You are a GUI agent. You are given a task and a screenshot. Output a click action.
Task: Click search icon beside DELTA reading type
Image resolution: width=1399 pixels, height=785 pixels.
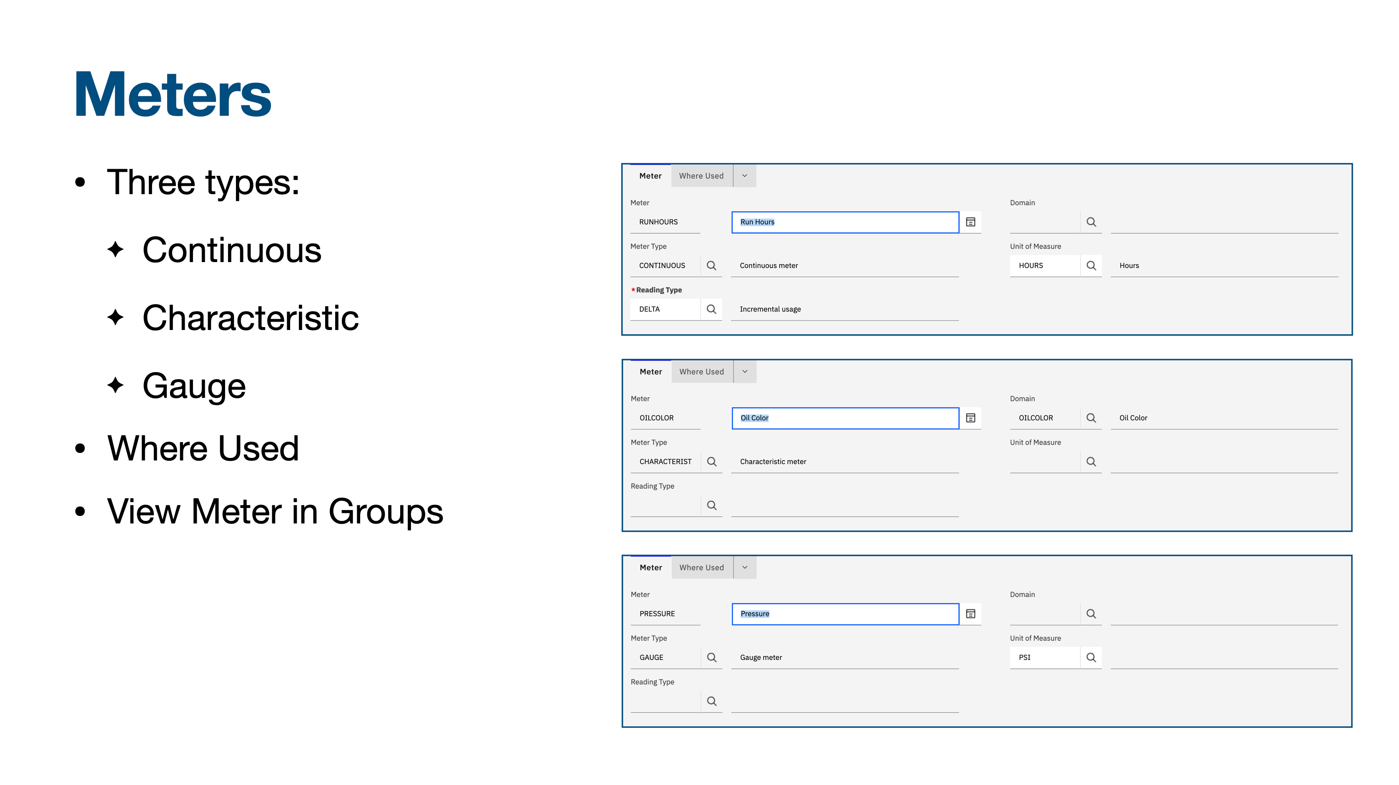711,309
